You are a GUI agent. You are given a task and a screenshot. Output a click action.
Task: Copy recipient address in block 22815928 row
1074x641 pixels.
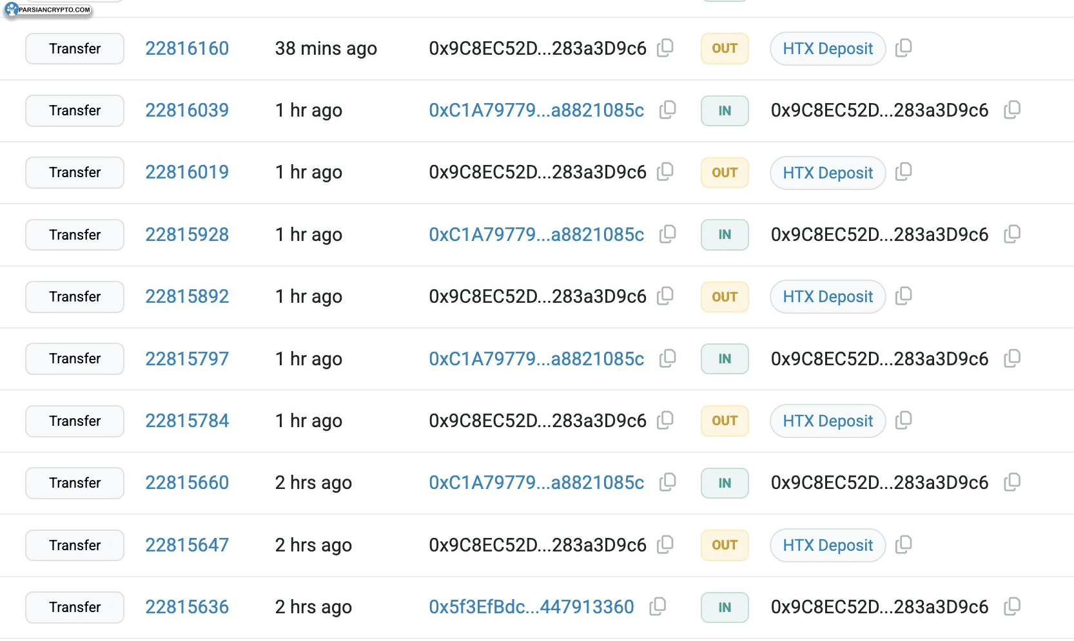tap(1012, 234)
